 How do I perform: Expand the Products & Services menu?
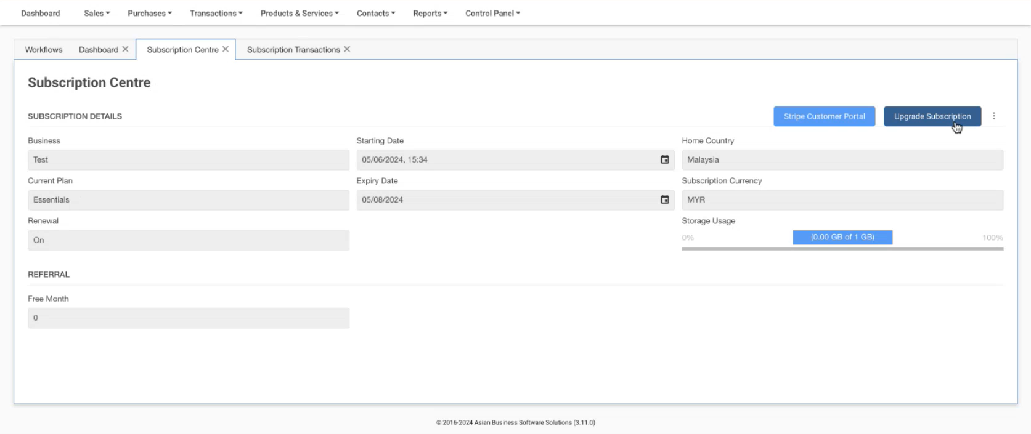[x=300, y=13]
